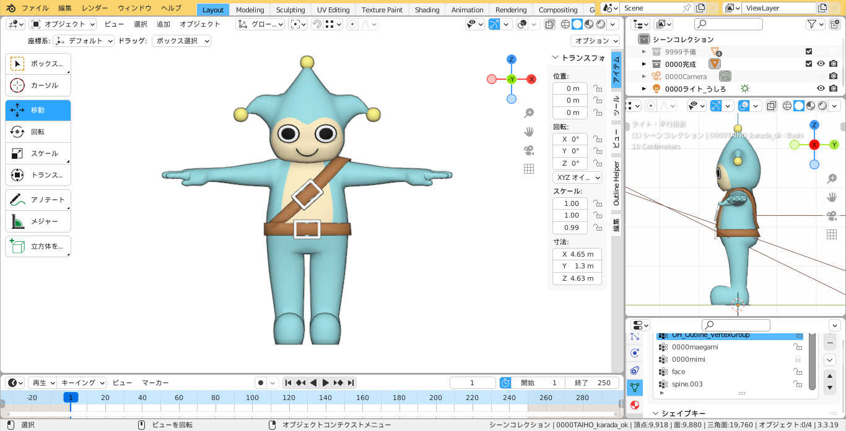Open the レンダー menu
This screenshot has height=431, width=846.
click(95, 8)
